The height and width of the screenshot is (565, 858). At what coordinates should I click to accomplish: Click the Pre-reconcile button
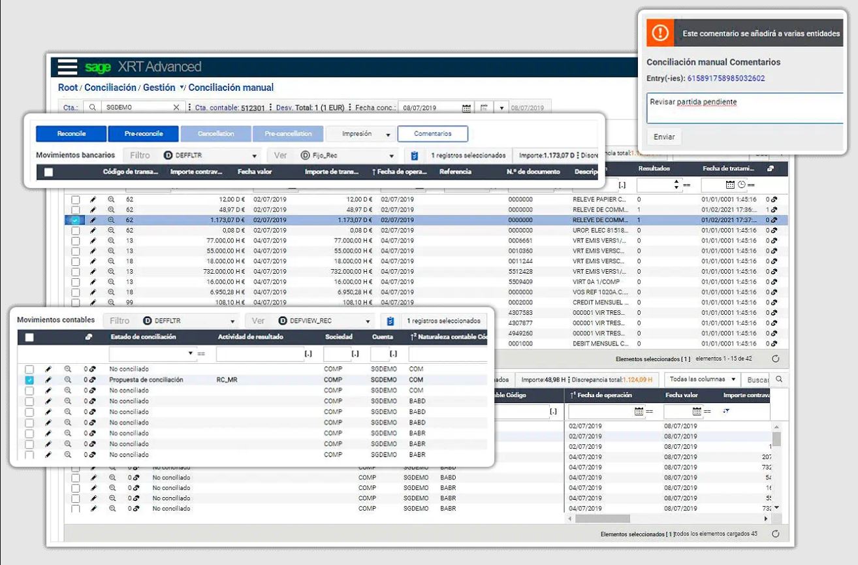[143, 134]
